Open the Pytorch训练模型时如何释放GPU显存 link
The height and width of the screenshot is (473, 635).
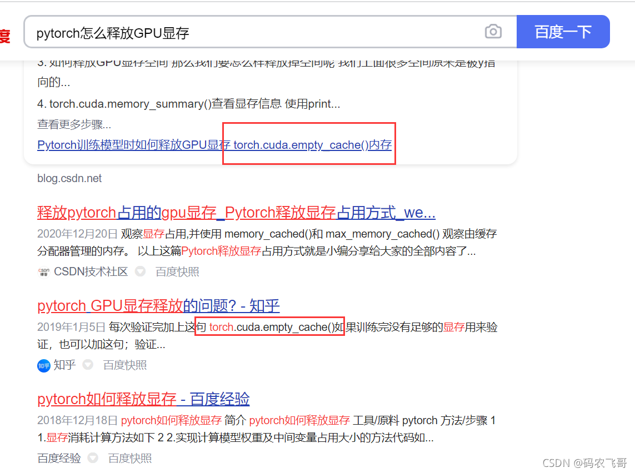click(x=214, y=145)
